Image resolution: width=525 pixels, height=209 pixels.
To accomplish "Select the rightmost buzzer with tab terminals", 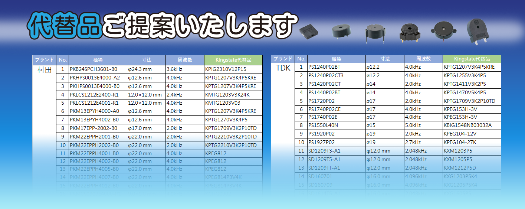I will [x=478, y=31].
